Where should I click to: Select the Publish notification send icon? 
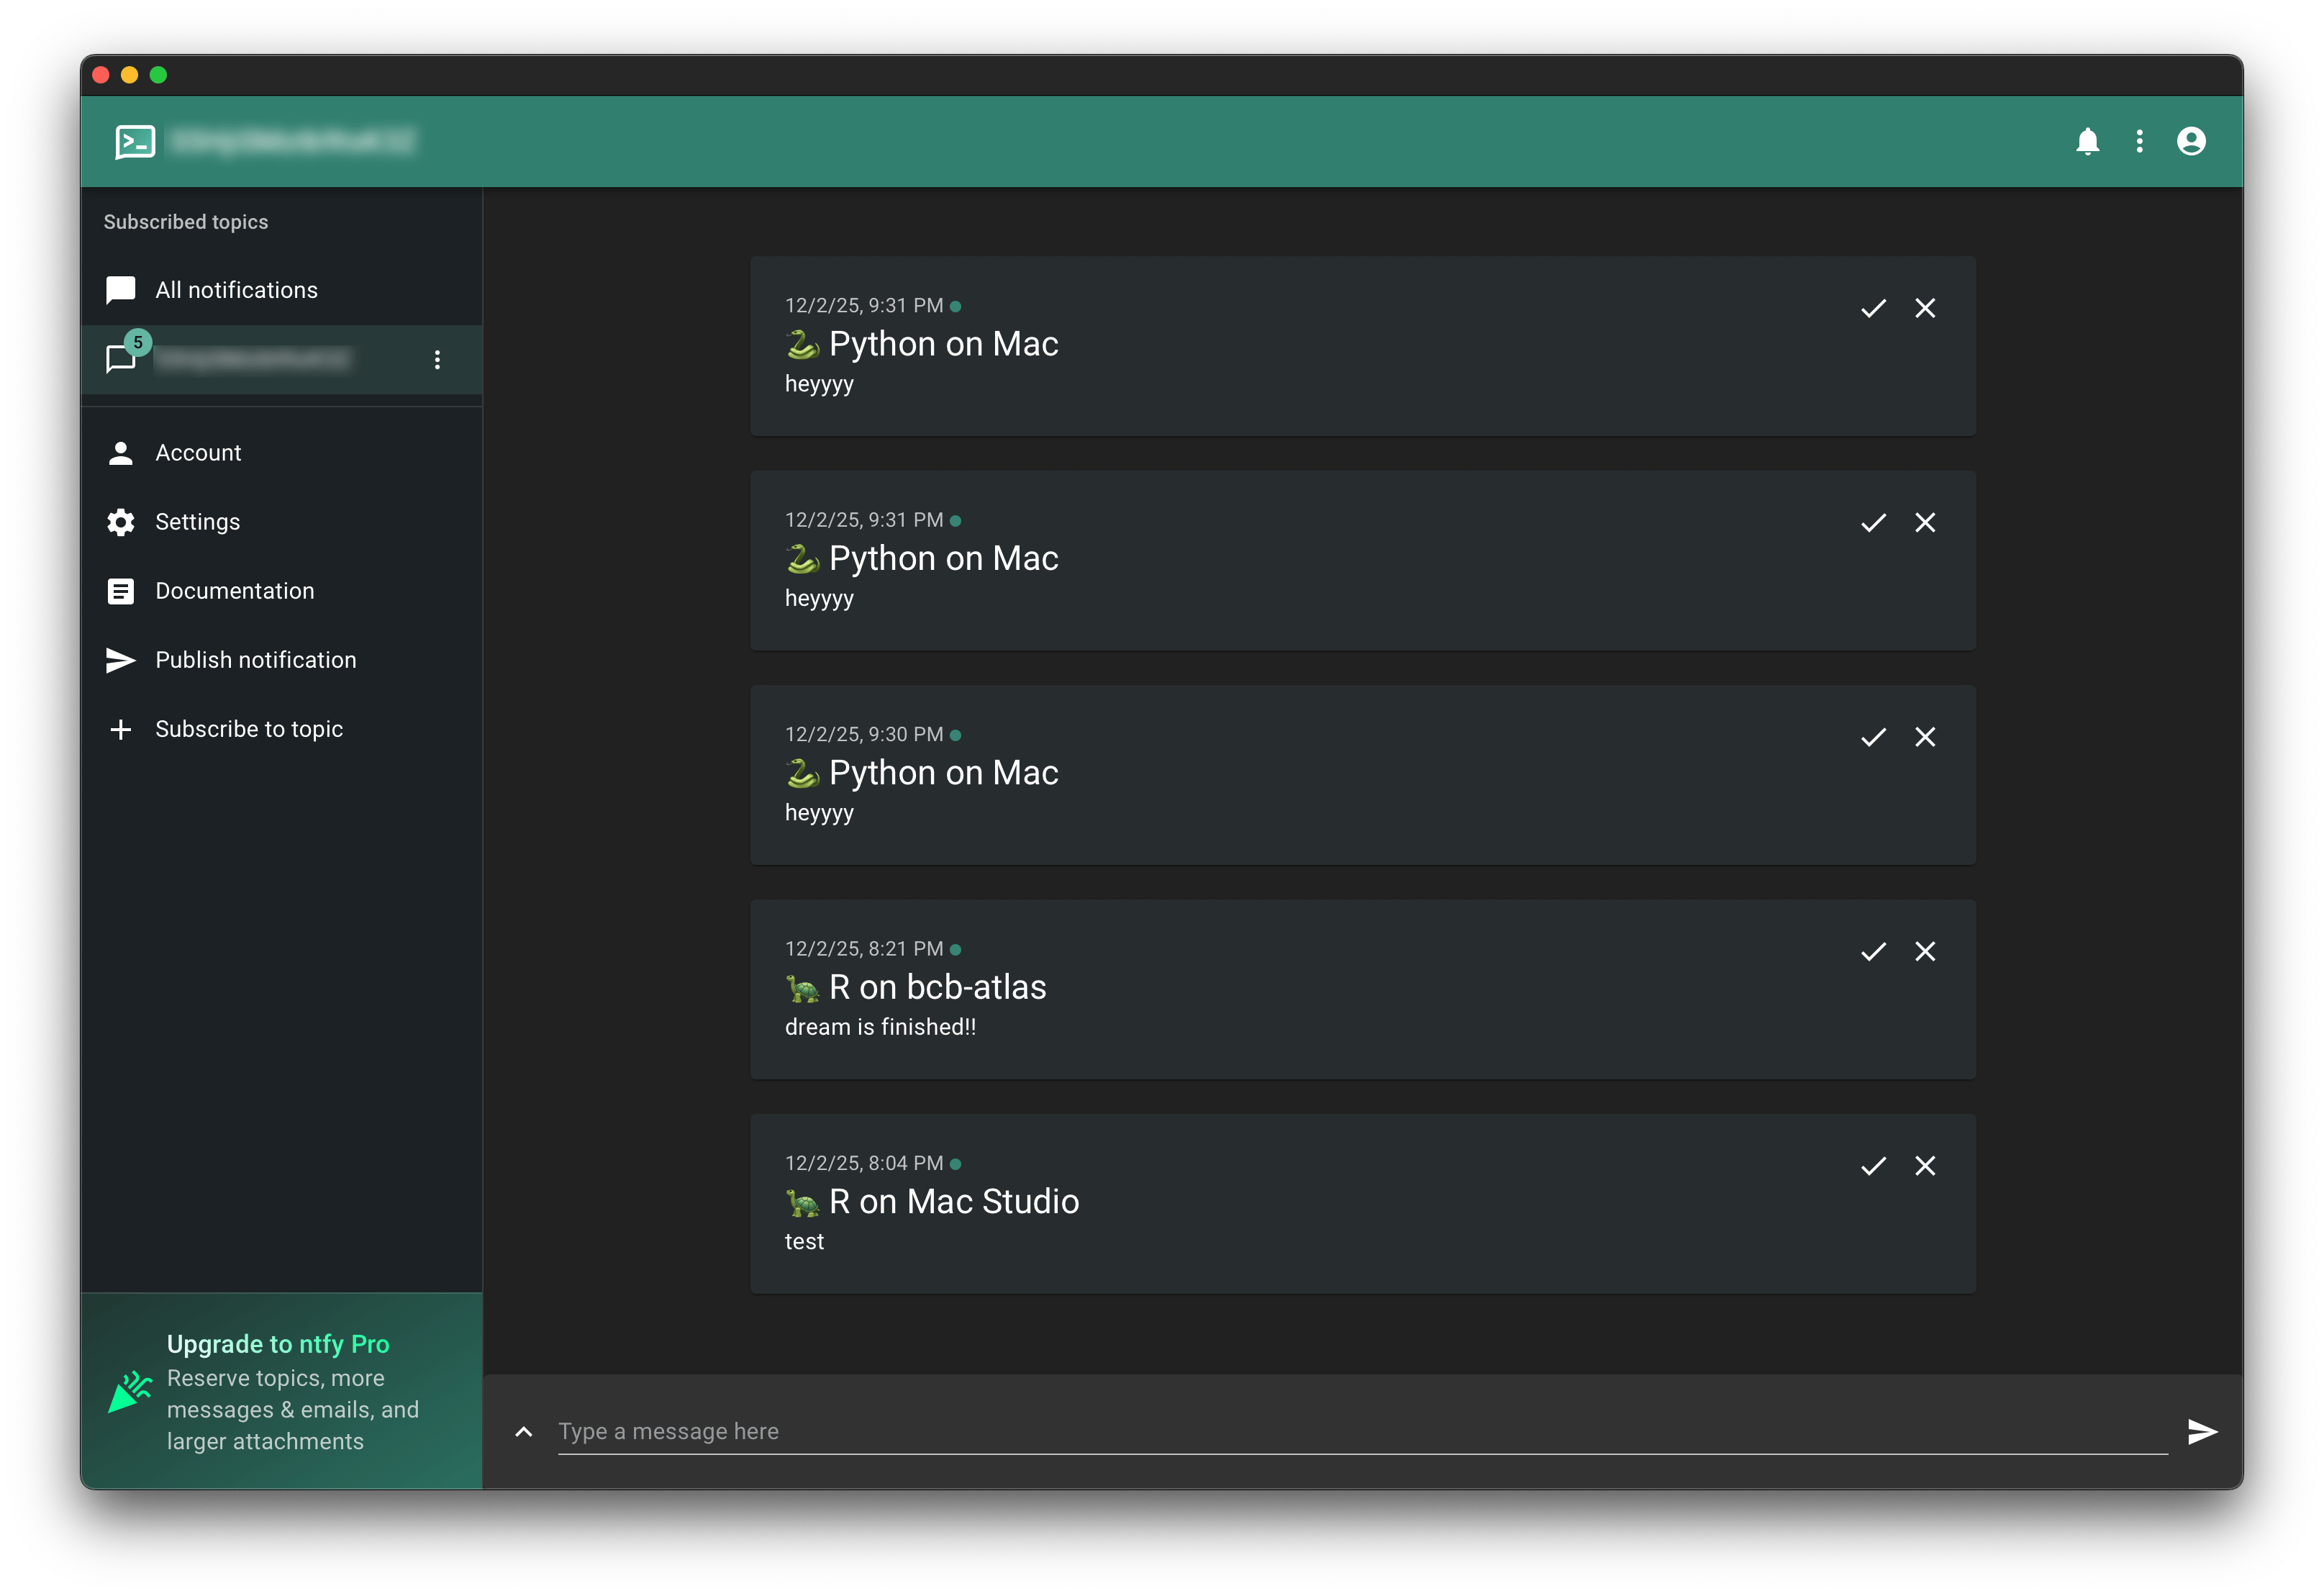point(120,660)
